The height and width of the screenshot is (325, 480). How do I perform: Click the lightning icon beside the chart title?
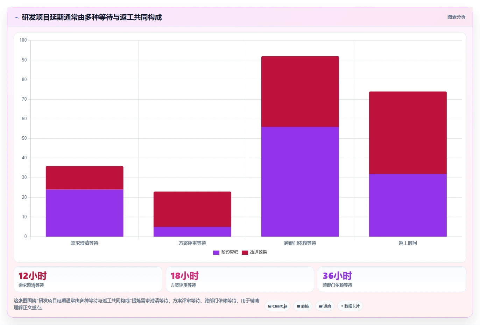coord(16,17)
